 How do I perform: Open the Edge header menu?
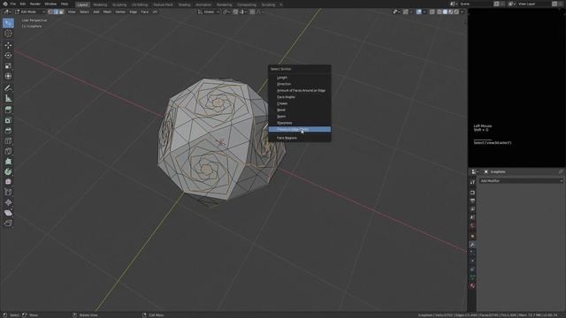click(x=134, y=11)
